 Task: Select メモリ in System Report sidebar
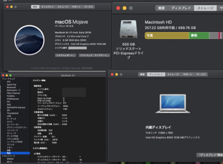[x=10, y=147]
